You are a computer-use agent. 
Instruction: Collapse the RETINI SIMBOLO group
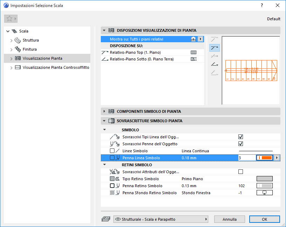coord(105,164)
